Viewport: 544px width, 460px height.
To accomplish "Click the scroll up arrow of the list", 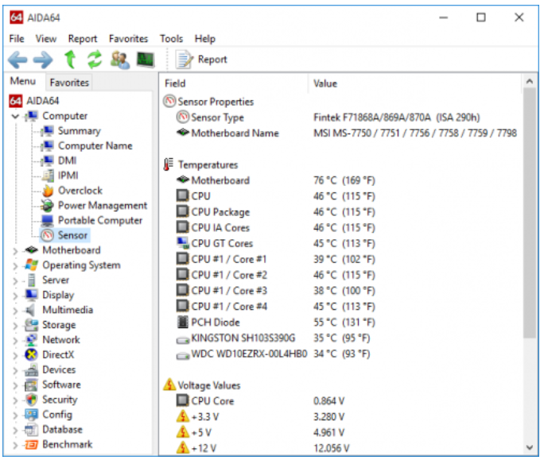I will [530, 82].
